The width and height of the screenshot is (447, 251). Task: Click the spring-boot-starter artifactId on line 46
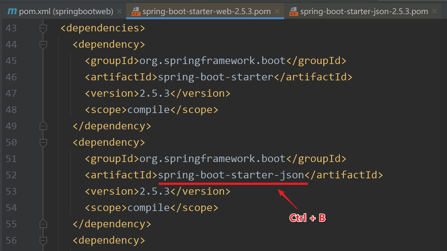pos(215,77)
